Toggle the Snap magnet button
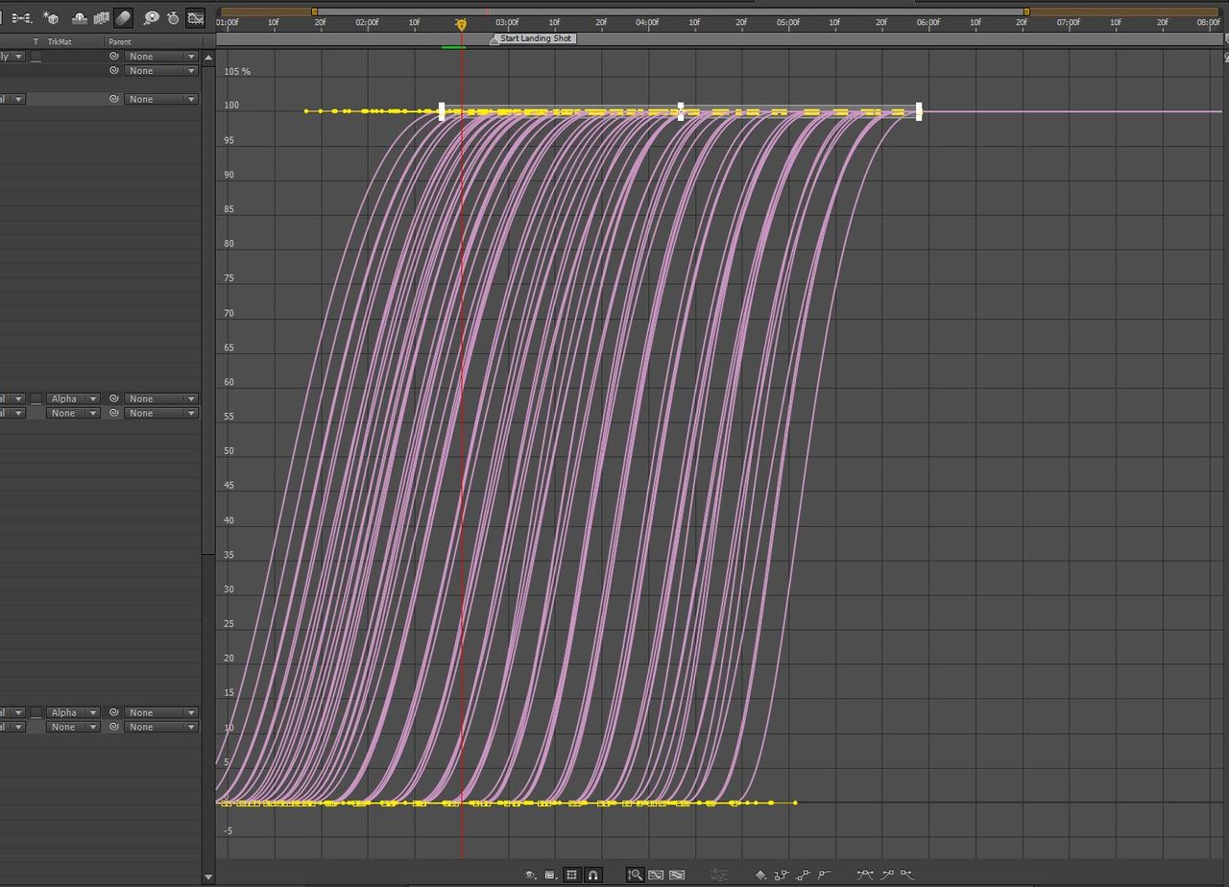1229x887 pixels. (x=593, y=875)
